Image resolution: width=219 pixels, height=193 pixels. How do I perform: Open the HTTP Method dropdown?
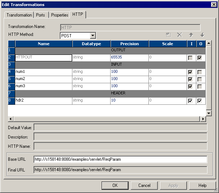click(x=93, y=36)
